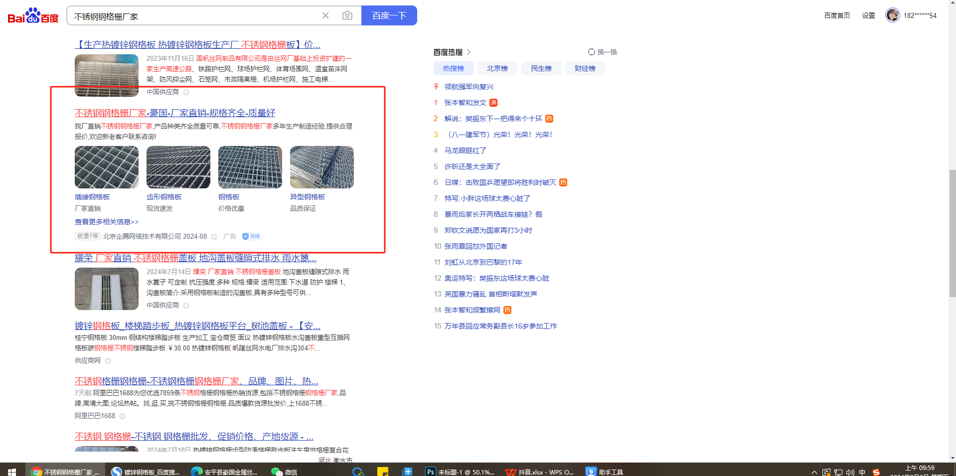Refresh hot searches with 换一换
The width and height of the screenshot is (956, 476).
(x=603, y=52)
